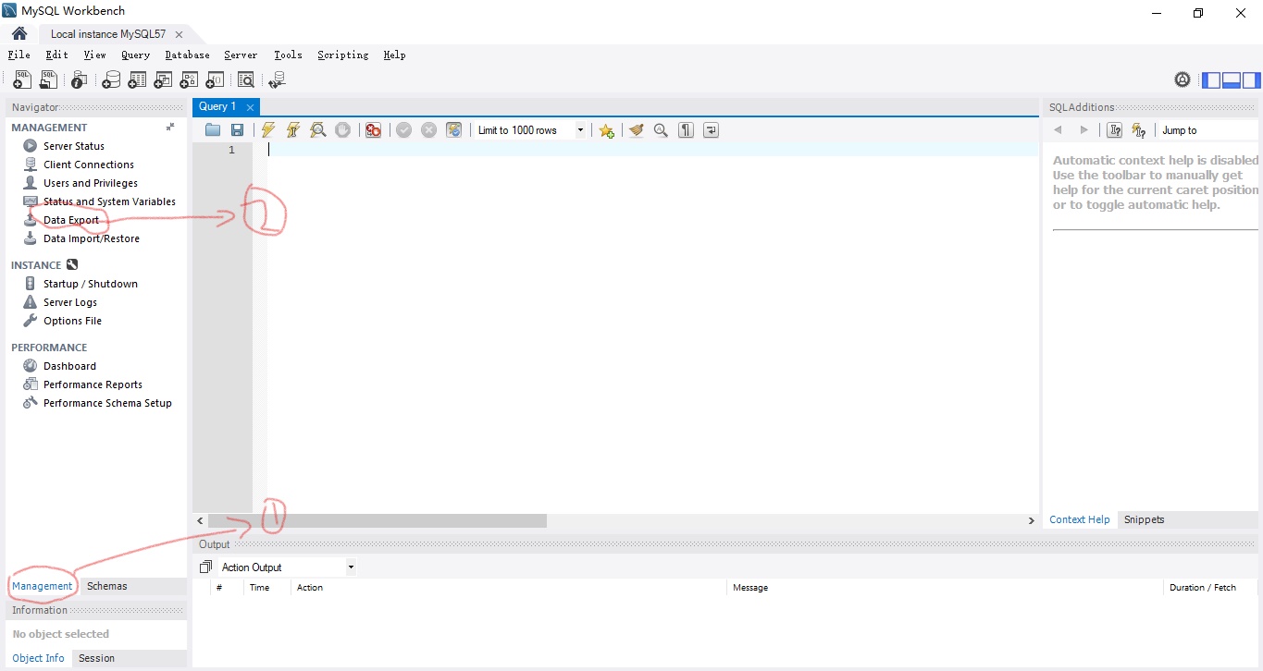
Task: Create a new view icon
Action: coord(163,80)
